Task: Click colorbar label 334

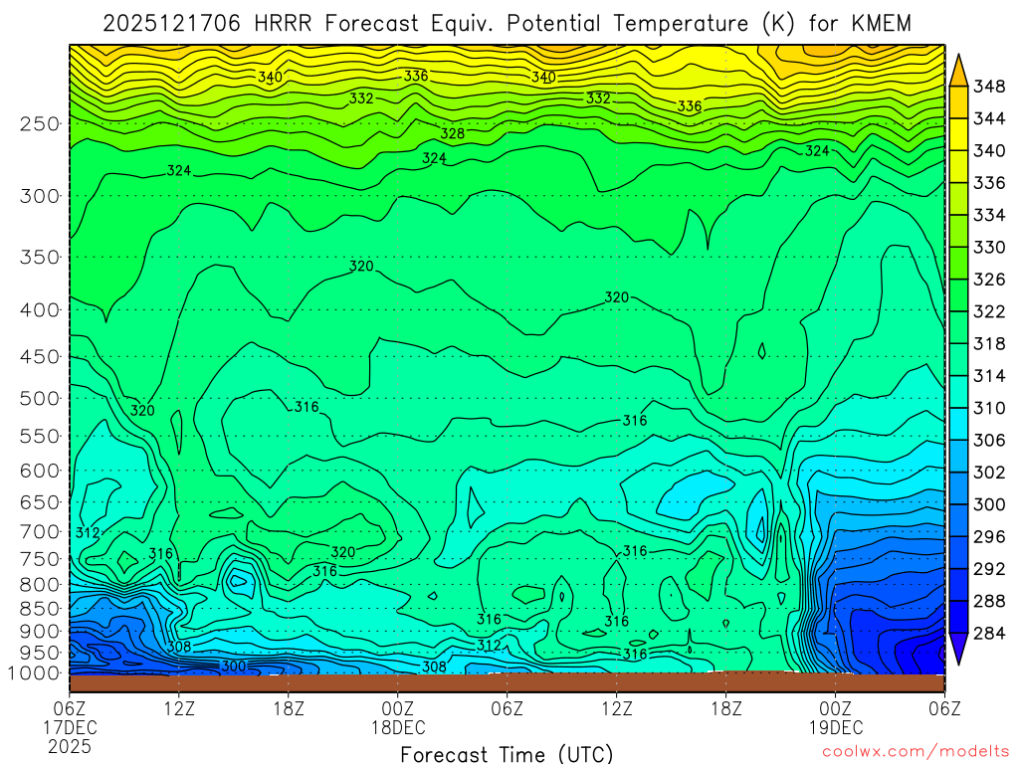Action: pos(989,215)
